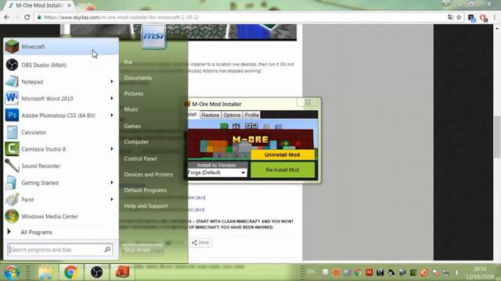This screenshot has width=501, height=281.
Task: Click the More share button
Action: [200, 243]
